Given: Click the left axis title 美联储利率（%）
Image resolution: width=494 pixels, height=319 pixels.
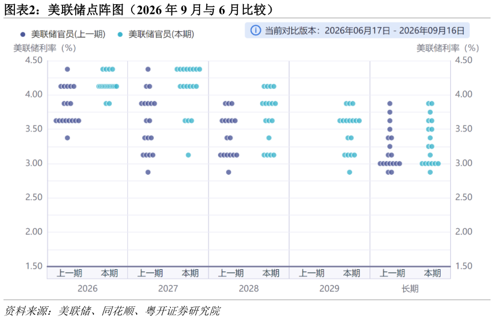Looking at the screenshot, I should [x=44, y=48].
